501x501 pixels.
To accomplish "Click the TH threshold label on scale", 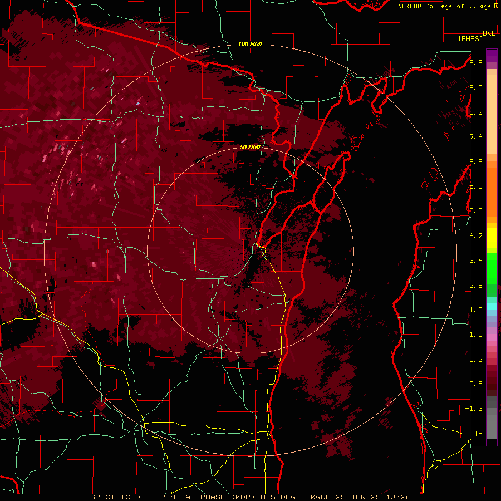I will pyautogui.click(x=478, y=434).
